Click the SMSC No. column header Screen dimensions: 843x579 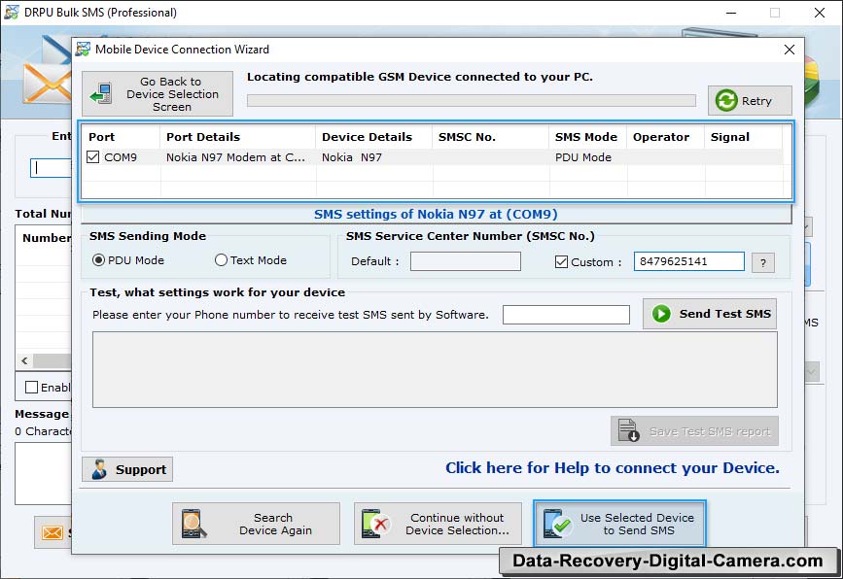point(490,137)
